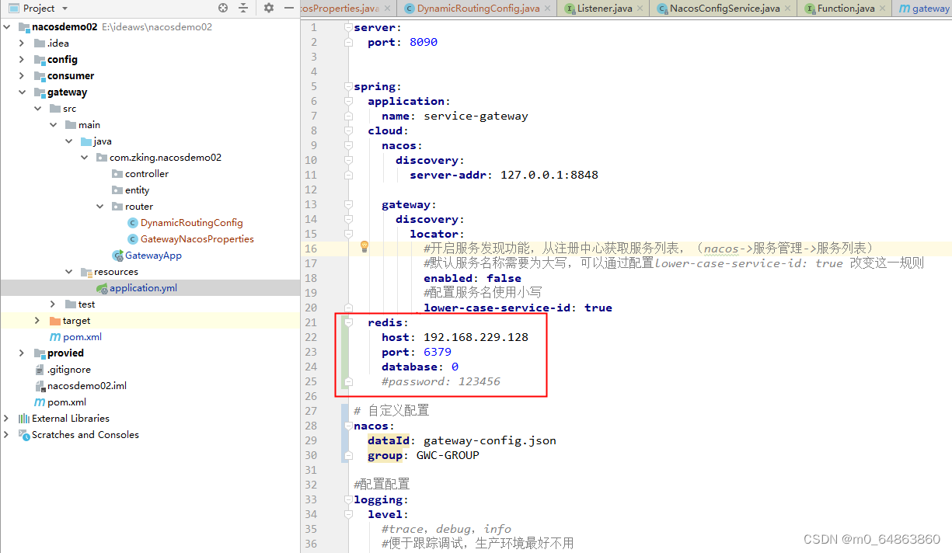
Task: Expand the test folder
Action: [x=53, y=304]
